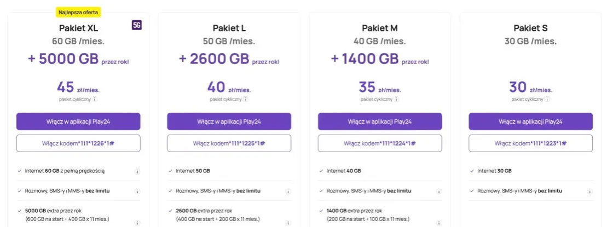Choose Włącz kodem *111*1223*1# button
Image resolution: width=607 pixels, height=227 pixels.
coord(530,143)
